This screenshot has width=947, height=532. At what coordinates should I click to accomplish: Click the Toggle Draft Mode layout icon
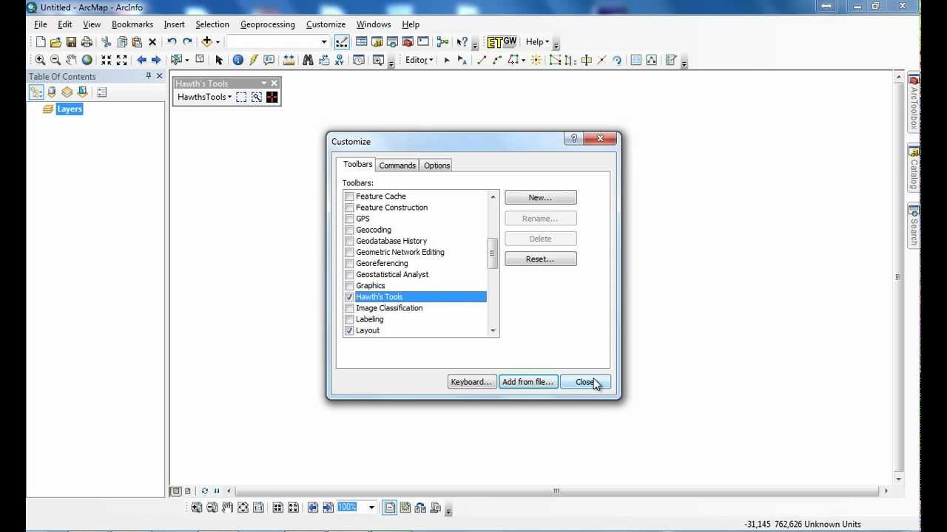point(390,508)
